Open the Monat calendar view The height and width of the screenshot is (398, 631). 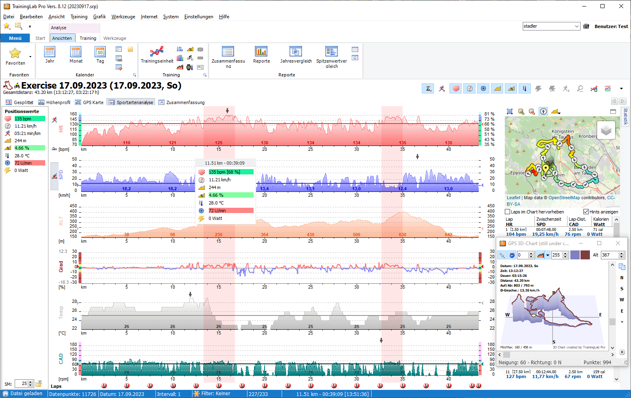coord(76,55)
